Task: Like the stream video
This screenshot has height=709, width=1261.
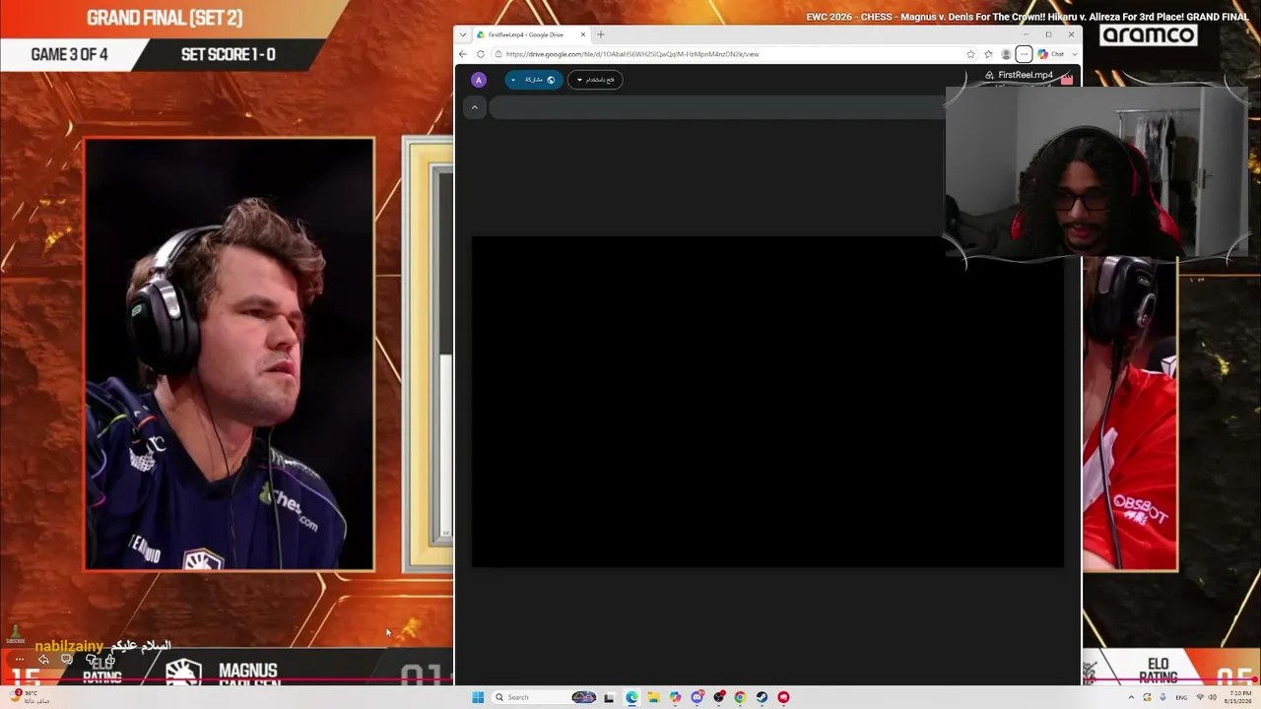Action: [x=109, y=660]
